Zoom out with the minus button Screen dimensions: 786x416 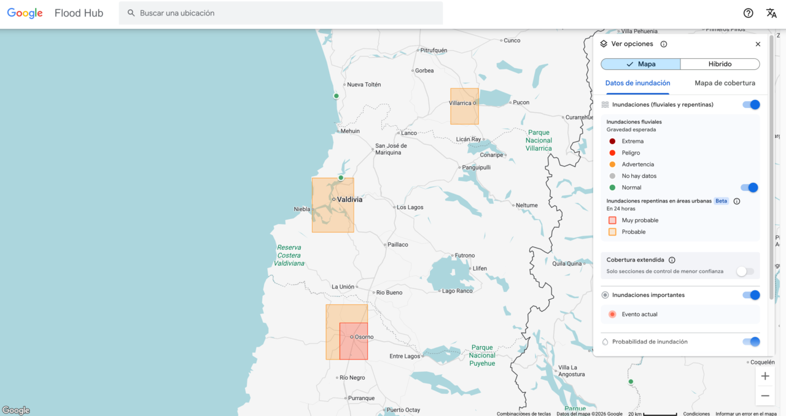click(765, 396)
